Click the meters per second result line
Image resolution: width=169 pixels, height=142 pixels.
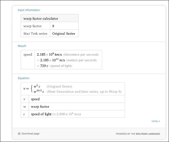pos(67,60)
